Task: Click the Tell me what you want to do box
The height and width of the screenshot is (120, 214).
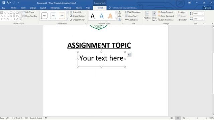Action: (123, 8)
